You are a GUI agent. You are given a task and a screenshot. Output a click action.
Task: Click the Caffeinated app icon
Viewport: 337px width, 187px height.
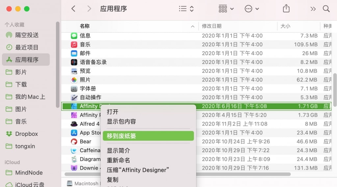tap(74, 150)
